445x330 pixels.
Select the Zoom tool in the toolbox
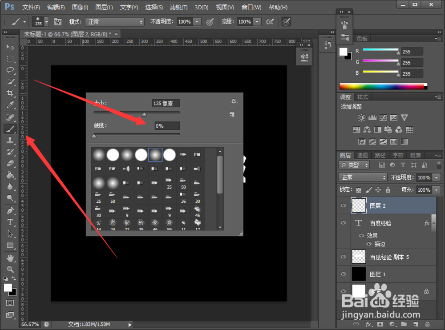coord(10,269)
